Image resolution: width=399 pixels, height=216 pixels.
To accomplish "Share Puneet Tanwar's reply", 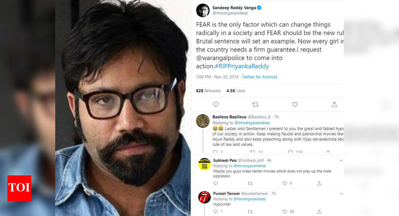I will (x=319, y=211).
